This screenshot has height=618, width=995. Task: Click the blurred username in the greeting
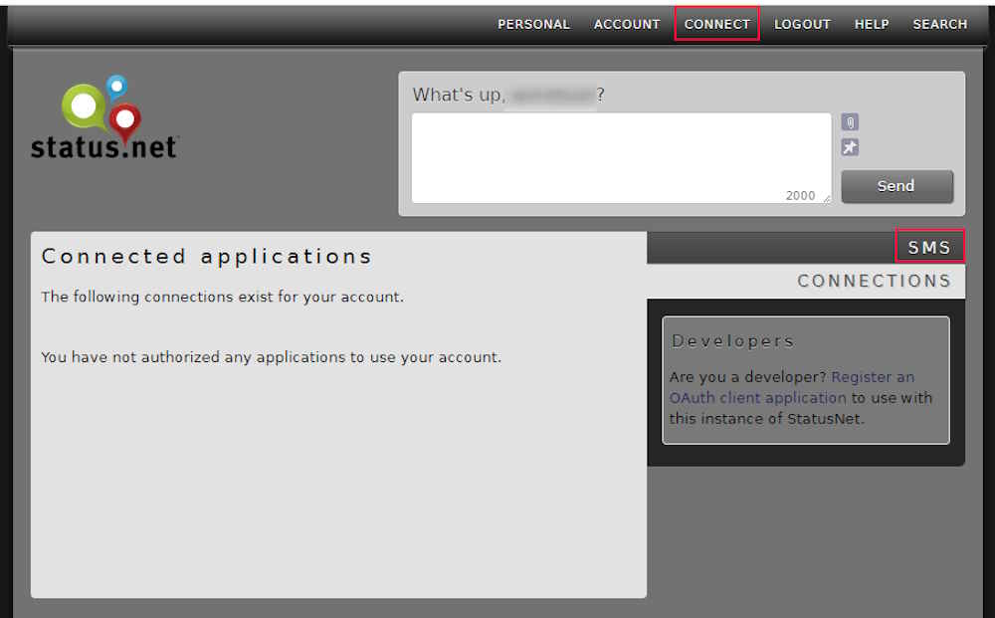552,96
